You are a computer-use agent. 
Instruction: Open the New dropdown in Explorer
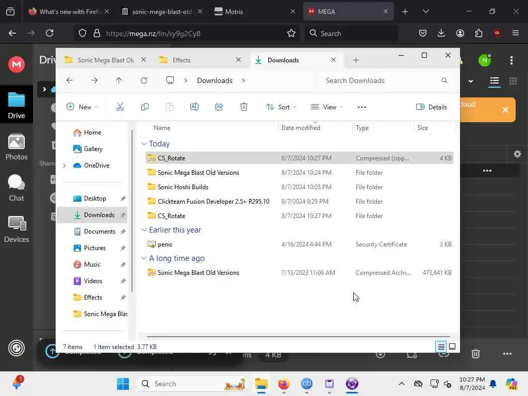[82, 107]
